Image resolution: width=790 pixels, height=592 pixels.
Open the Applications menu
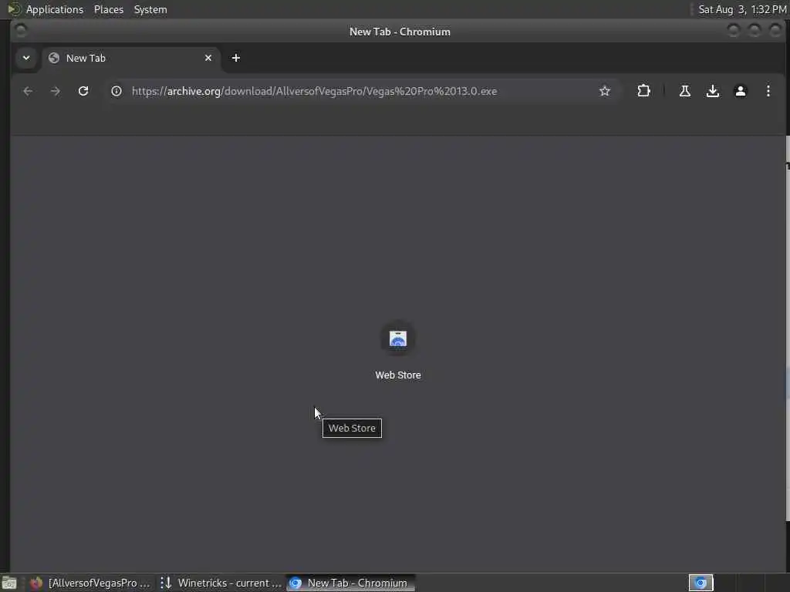click(x=55, y=9)
